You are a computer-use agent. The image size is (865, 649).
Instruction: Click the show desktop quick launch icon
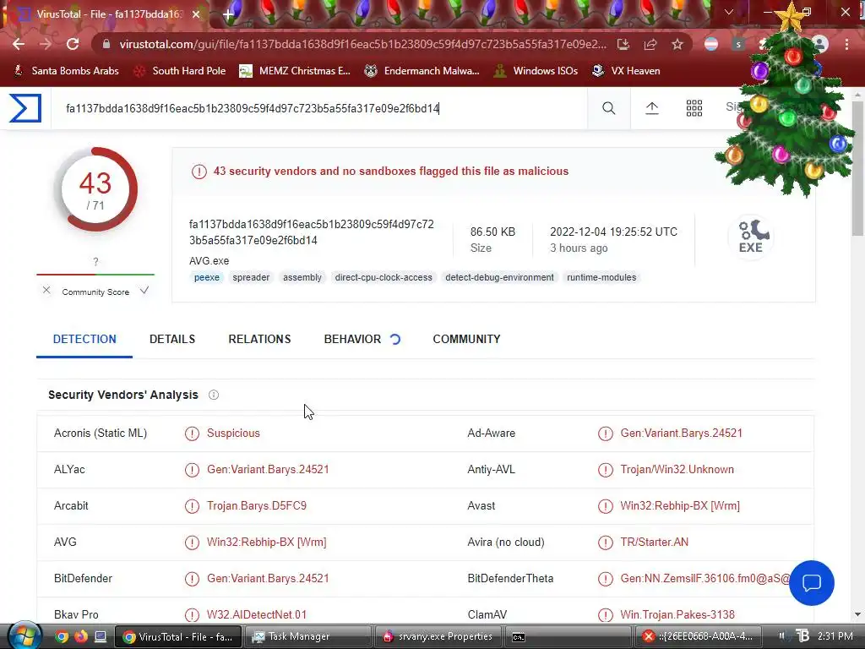point(101,636)
